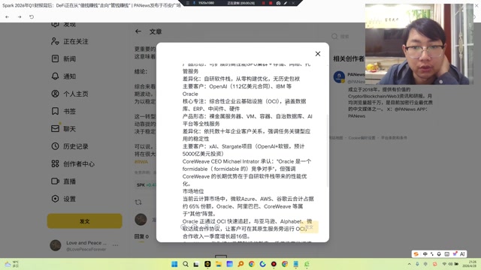Show hidden tray icons chevron
The height and width of the screenshot is (270, 481).
tap(409, 264)
